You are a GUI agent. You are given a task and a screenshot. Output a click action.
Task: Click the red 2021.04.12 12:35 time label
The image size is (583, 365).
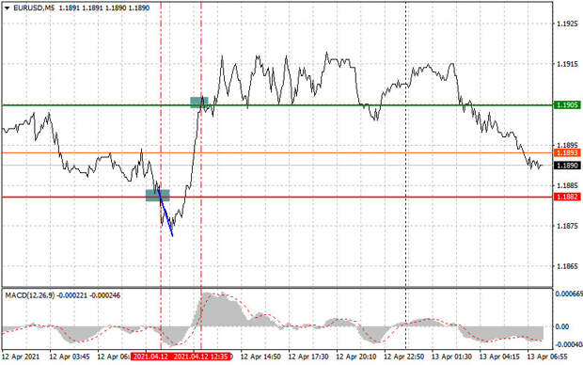click(x=201, y=357)
